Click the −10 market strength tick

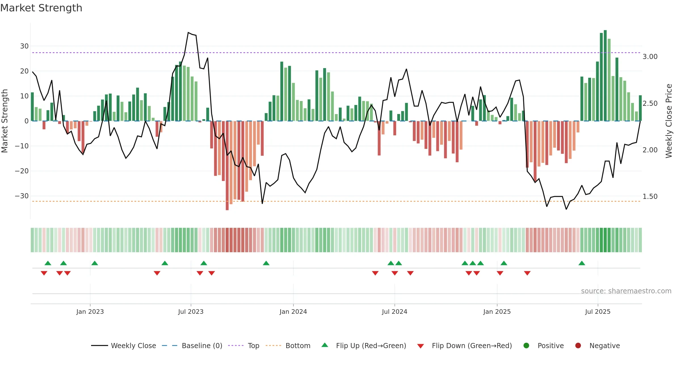22,146
